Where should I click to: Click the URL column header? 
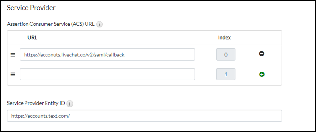pyautogui.click(x=32, y=37)
